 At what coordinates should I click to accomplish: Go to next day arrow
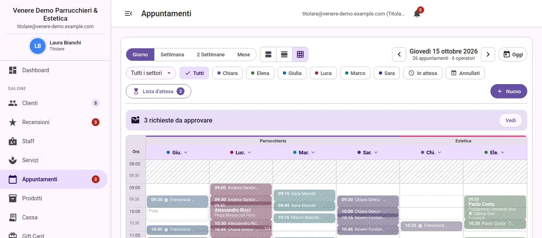(x=488, y=54)
